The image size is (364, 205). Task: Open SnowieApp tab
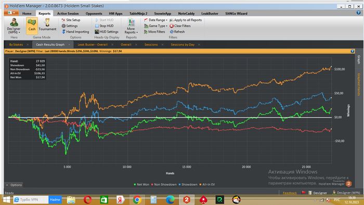[162, 14]
